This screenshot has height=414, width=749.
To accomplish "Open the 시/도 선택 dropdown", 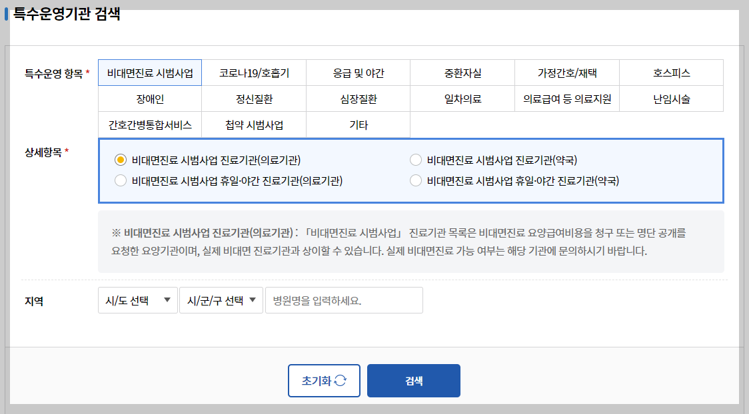I will coord(137,300).
